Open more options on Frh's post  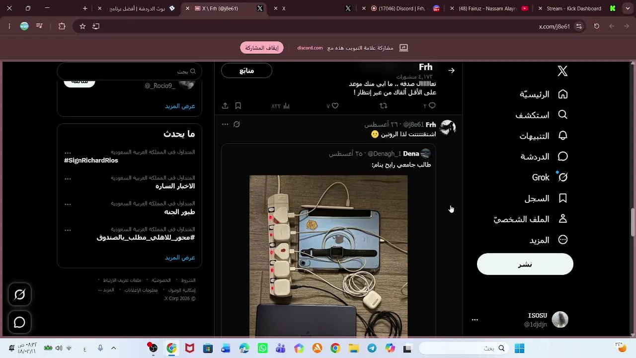(x=225, y=124)
